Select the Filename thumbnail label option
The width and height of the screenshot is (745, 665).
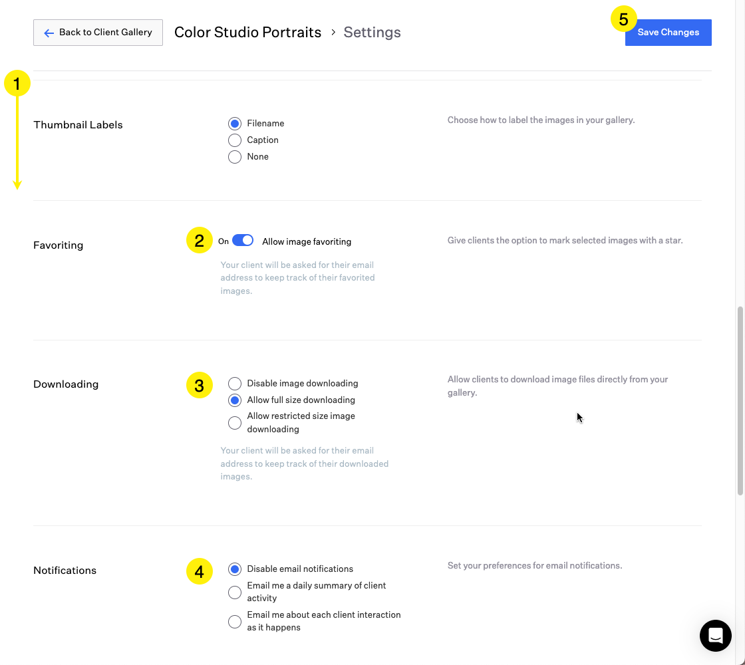coord(235,124)
